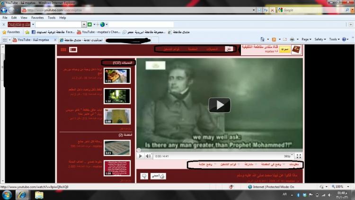
Task: Open the Safety dropdown in IE command bar
Action: coord(320,39)
